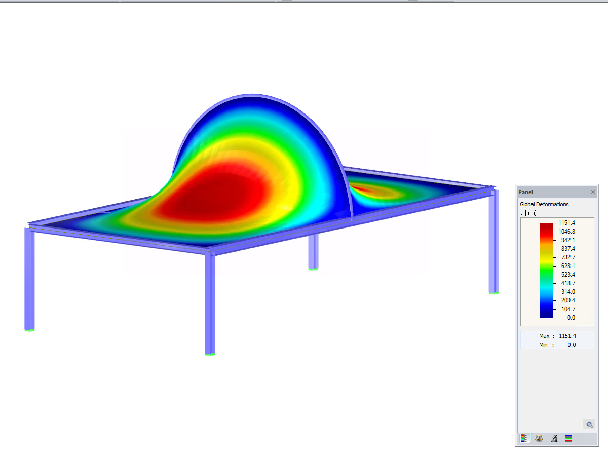This screenshot has width=608, height=456.
Task: Click the Min value 0.0 readout
Action: (557, 344)
